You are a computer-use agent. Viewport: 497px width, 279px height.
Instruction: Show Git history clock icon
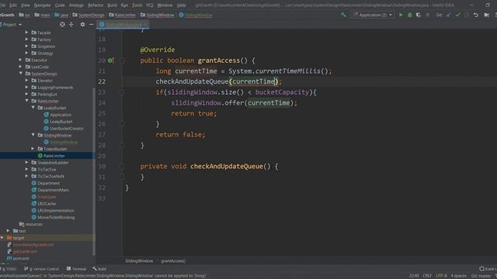coord(466,15)
